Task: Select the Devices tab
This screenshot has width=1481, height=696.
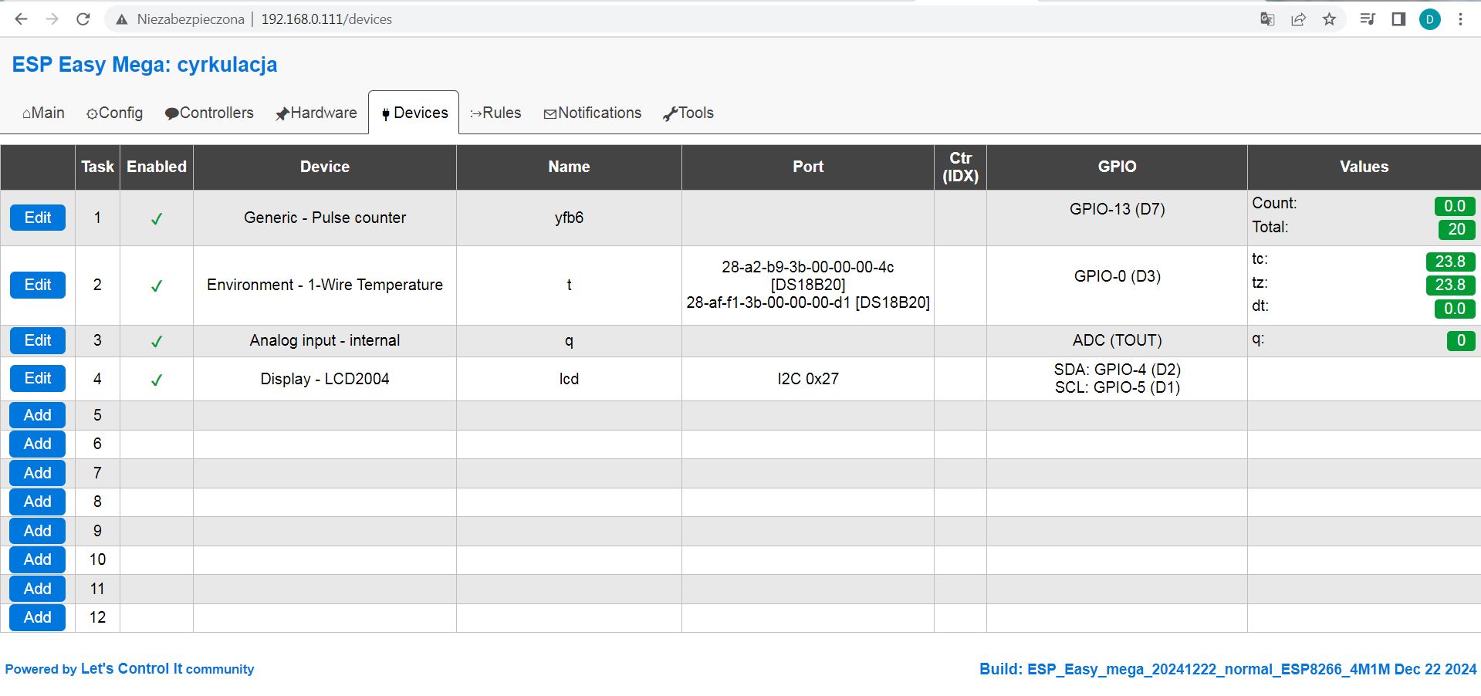Action: tap(414, 113)
